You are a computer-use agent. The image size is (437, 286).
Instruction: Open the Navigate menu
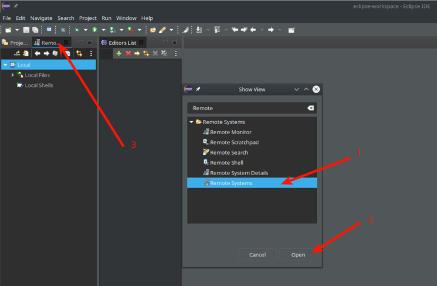(41, 18)
